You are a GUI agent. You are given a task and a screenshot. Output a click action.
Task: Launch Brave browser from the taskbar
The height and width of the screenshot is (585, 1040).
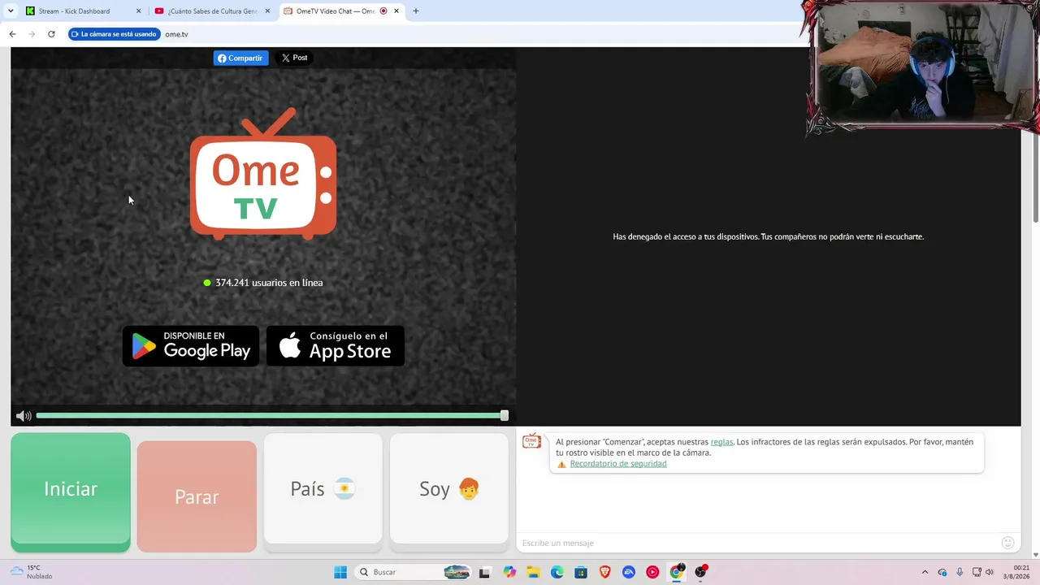604,572
